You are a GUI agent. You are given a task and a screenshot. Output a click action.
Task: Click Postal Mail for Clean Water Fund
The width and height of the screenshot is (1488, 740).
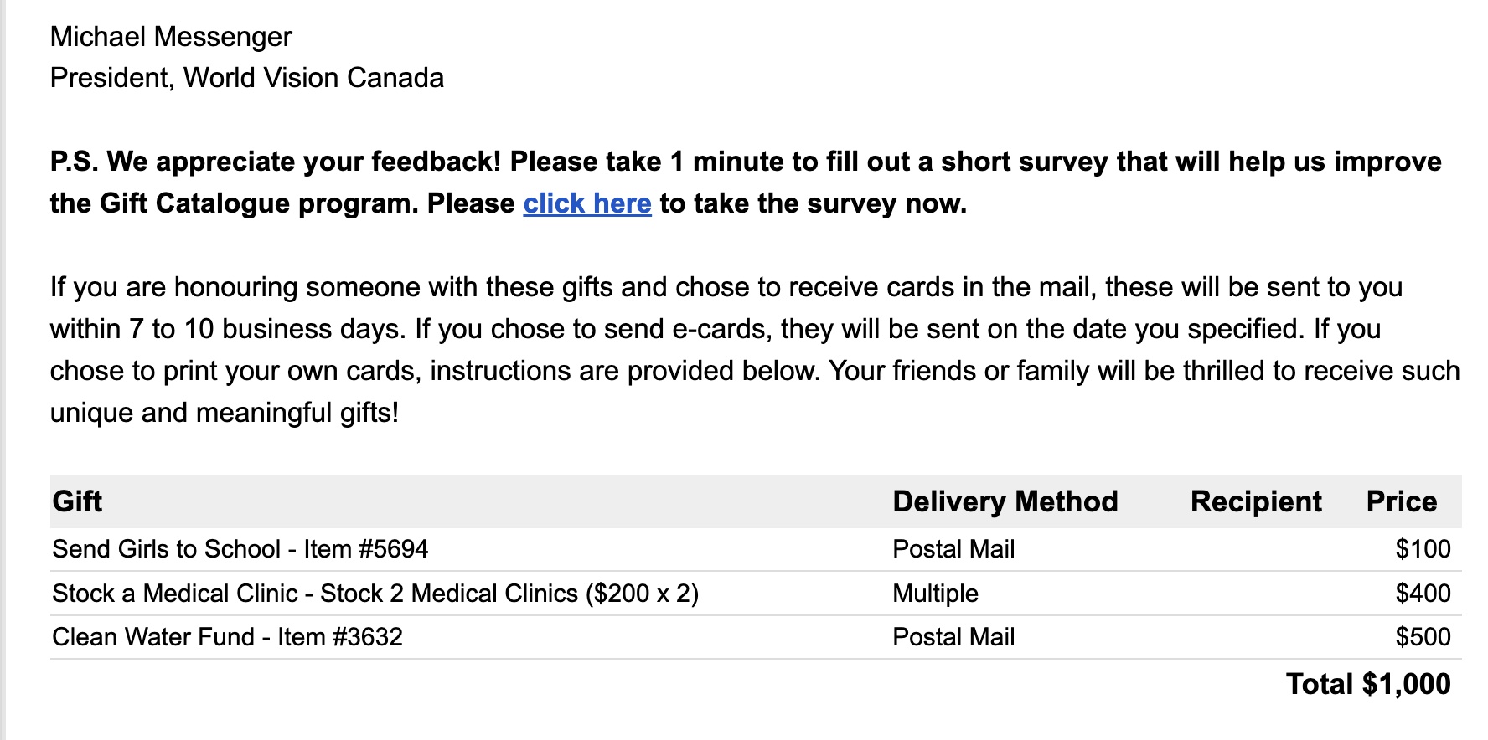pyautogui.click(x=953, y=637)
